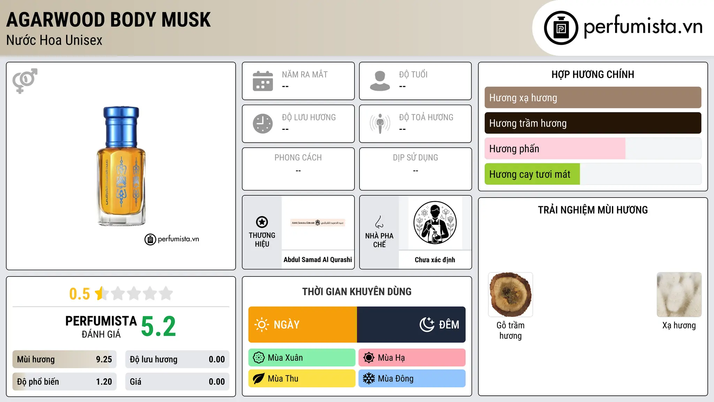Click the PHONG CÁCH style card
This screenshot has width=714, height=402.
(x=298, y=169)
